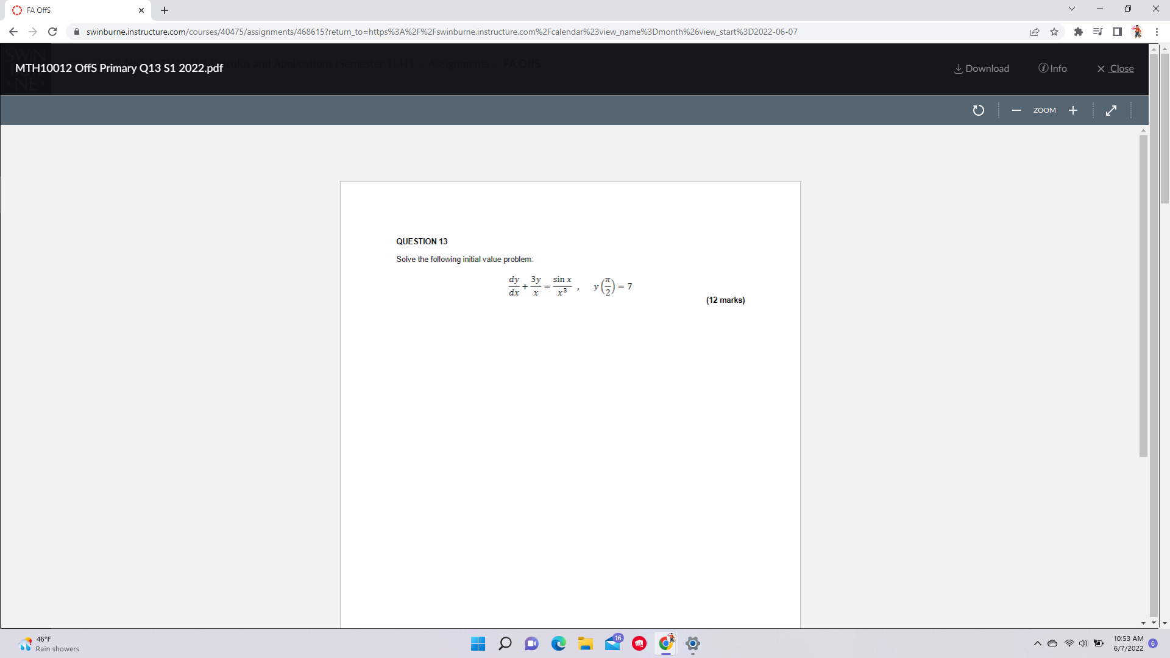Open the document Info panel

[1053, 68]
